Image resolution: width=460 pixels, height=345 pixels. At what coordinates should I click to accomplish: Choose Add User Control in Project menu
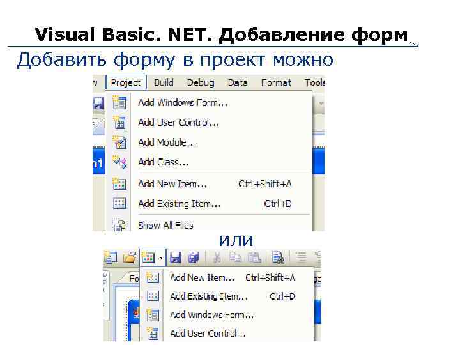(x=208, y=123)
